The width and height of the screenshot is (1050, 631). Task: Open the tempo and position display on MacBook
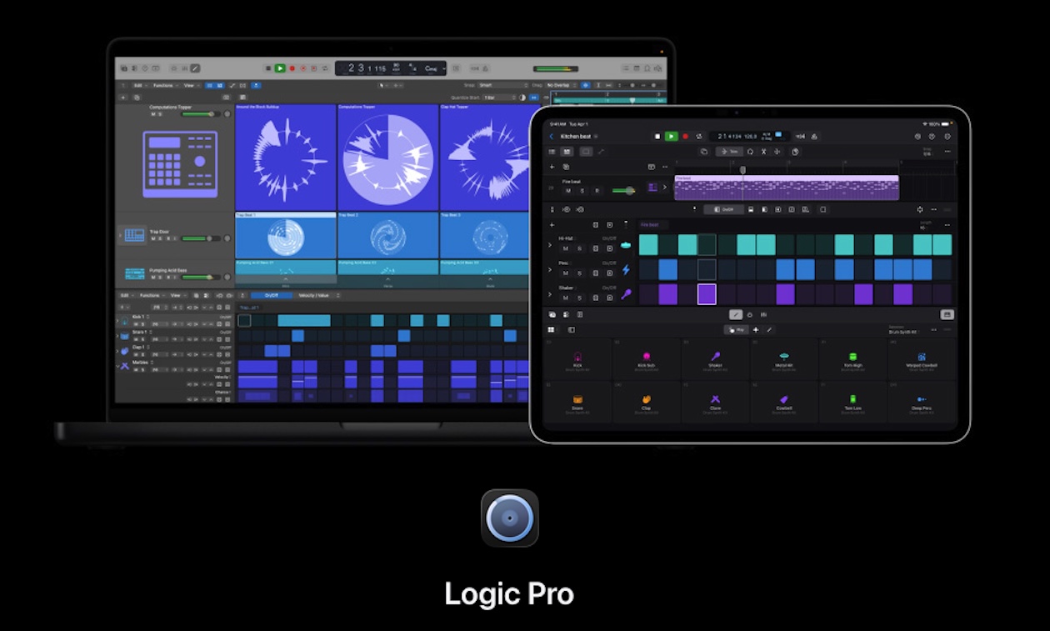click(x=391, y=68)
